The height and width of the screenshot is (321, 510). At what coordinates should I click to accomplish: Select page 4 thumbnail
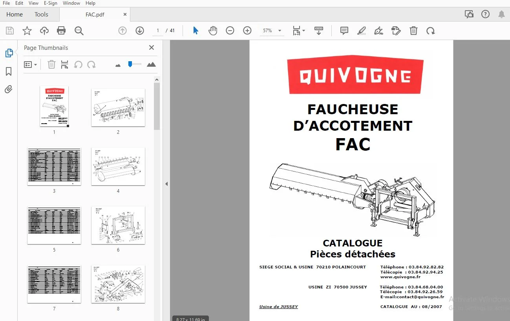tap(118, 166)
